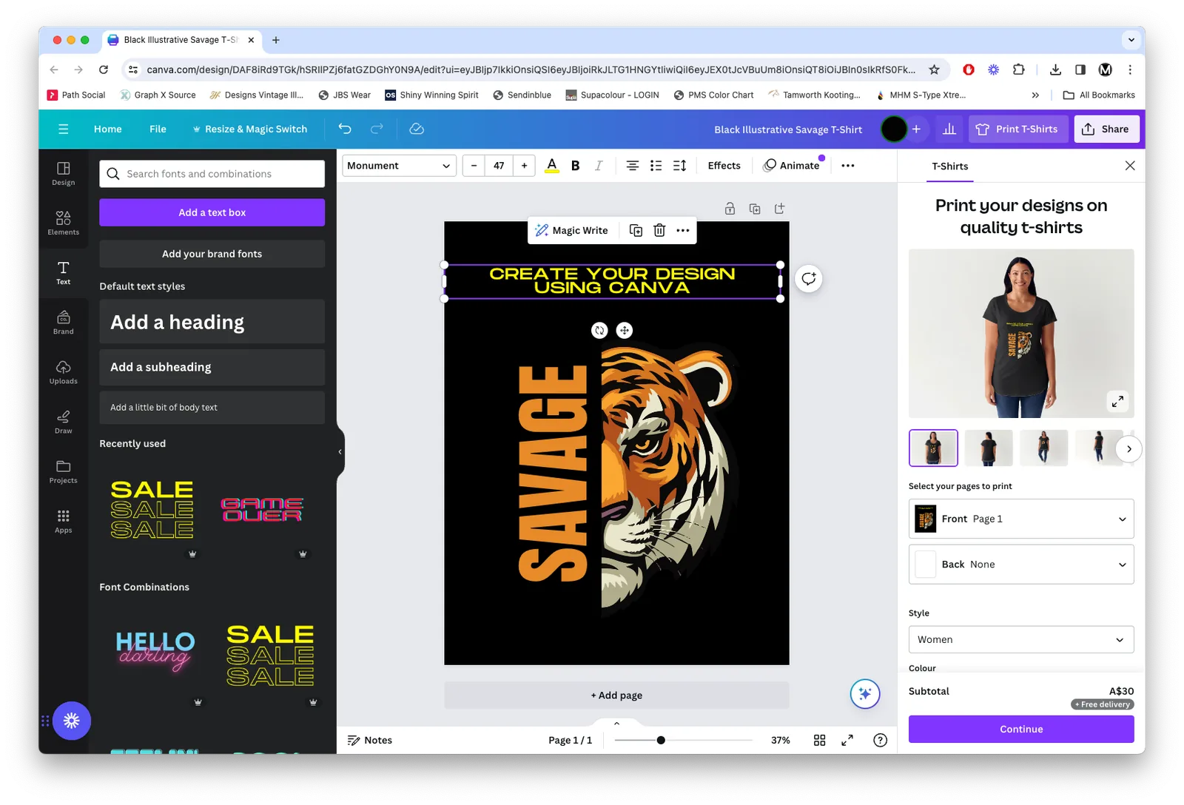Delete the selected text element
The width and height of the screenshot is (1184, 805).
click(x=659, y=230)
